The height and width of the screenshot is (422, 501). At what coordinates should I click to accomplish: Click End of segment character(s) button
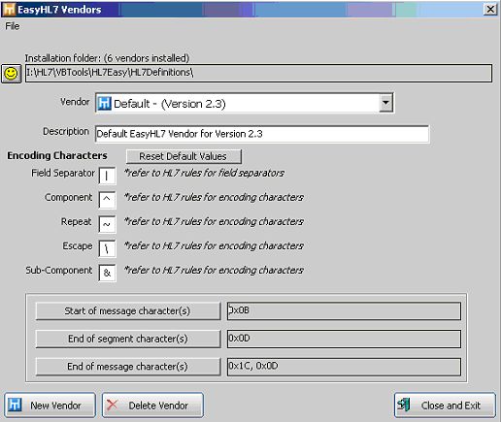pyautogui.click(x=128, y=339)
